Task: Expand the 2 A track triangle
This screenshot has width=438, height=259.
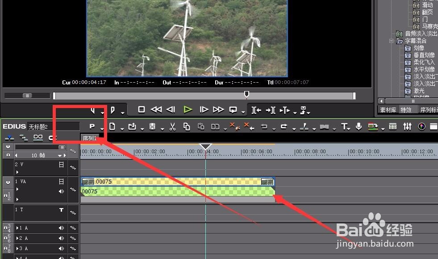Action: click(x=17, y=238)
